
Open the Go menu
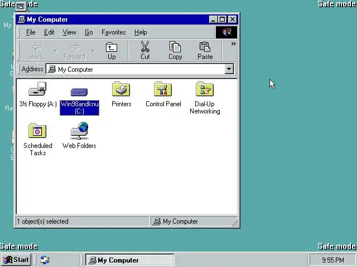click(89, 32)
